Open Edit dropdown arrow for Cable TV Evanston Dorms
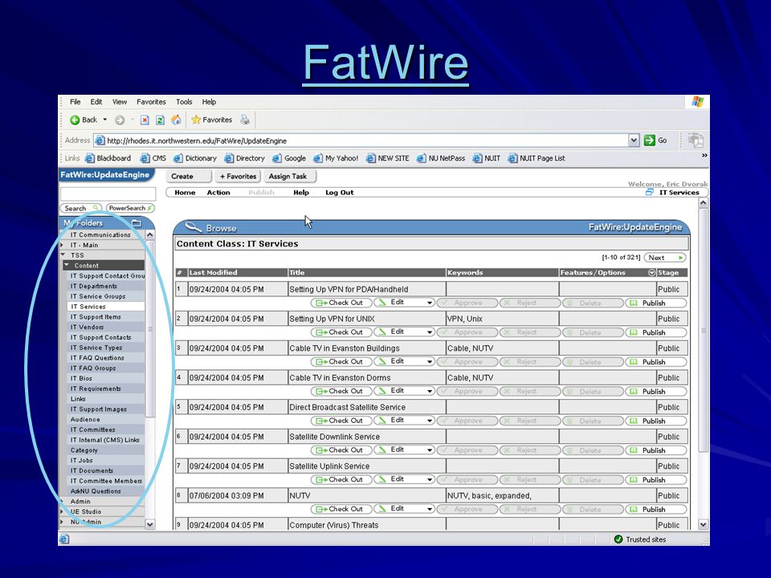The image size is (771, 578). click(x=430, y=391)
